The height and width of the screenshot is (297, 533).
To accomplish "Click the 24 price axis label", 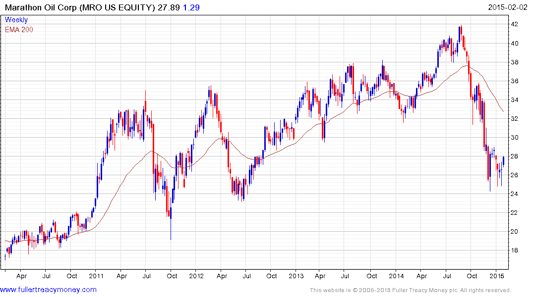I will click(x=514, y=194).
